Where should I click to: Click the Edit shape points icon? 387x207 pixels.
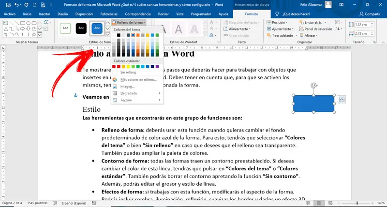pos(47,22)
